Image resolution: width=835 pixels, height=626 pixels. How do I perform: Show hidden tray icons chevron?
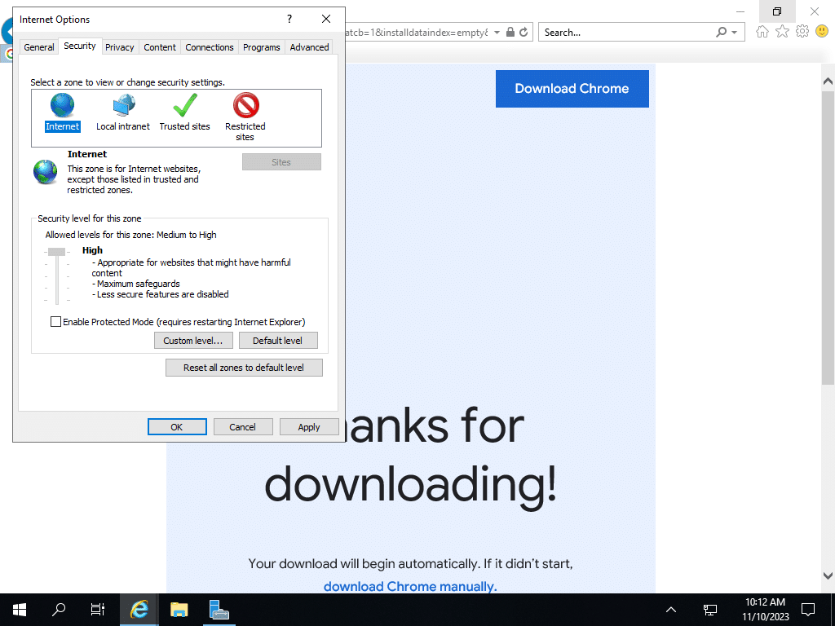coord(671,610)
